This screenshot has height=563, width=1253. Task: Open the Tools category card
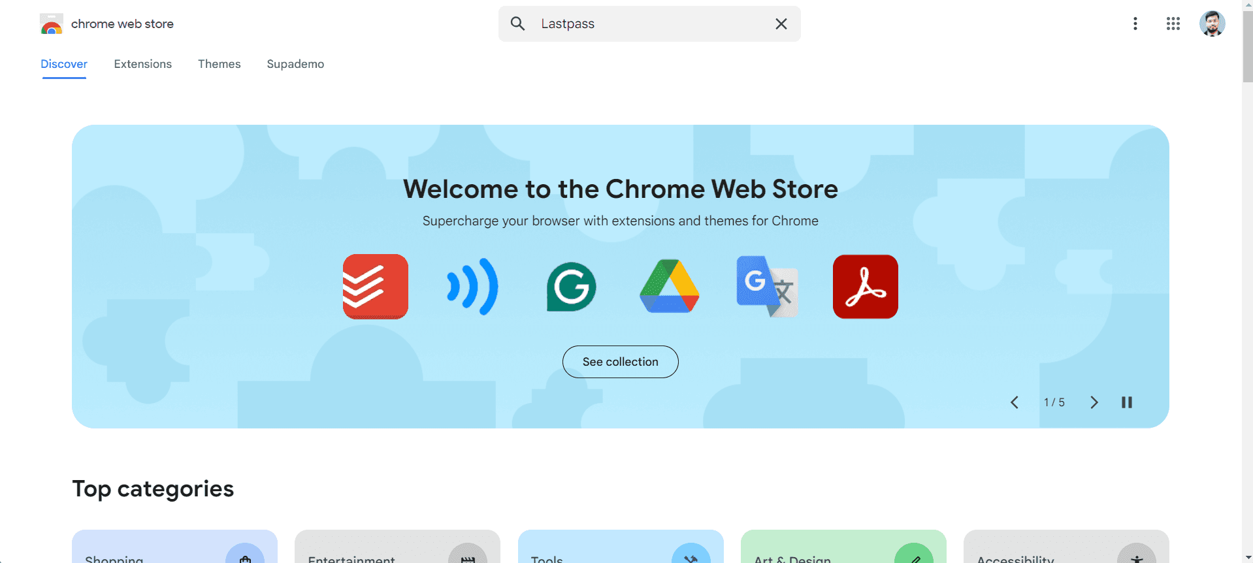(621, 547)
